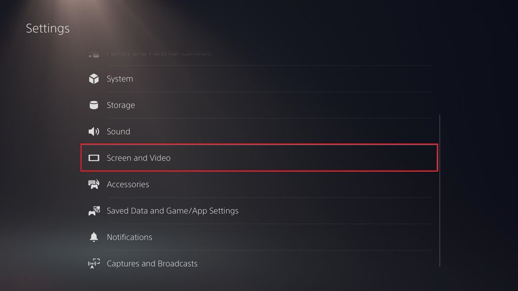Select the Family and Parental Controls row
Viewport: 518px width, 291px height.
(158, 53)
